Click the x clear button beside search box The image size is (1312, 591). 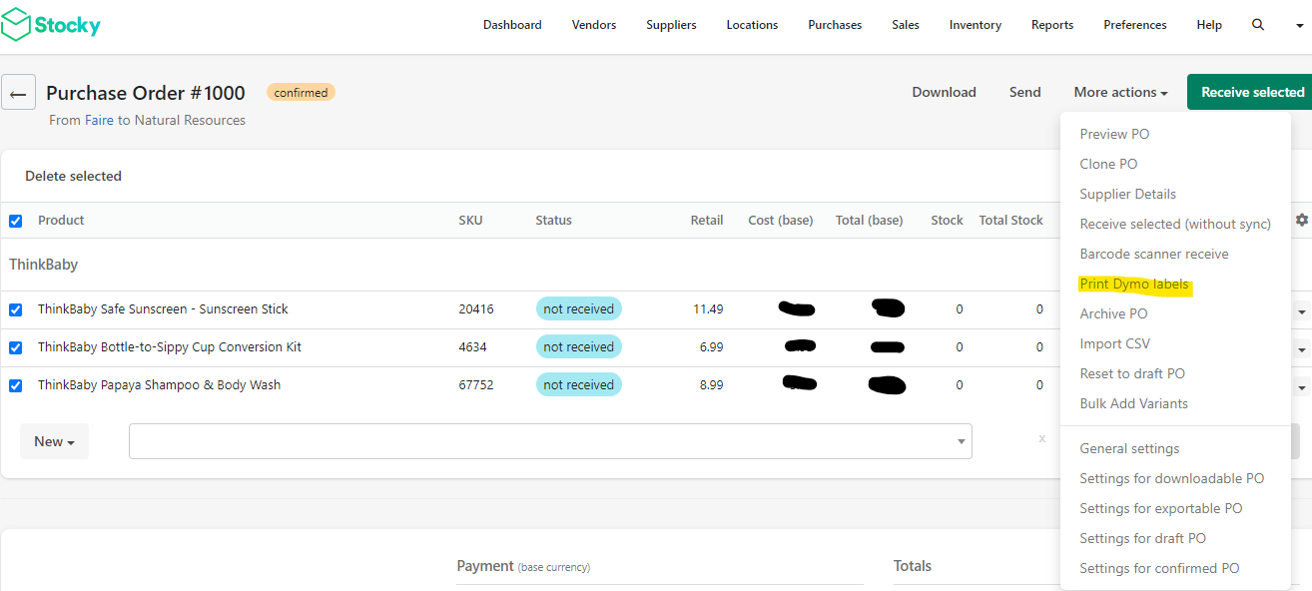[x=1041, y=438]
